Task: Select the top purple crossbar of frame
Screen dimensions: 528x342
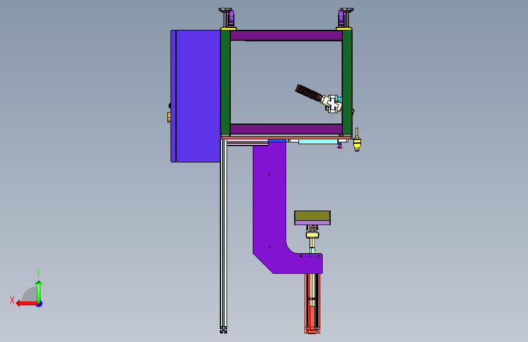Action: [x=286, y=35]
